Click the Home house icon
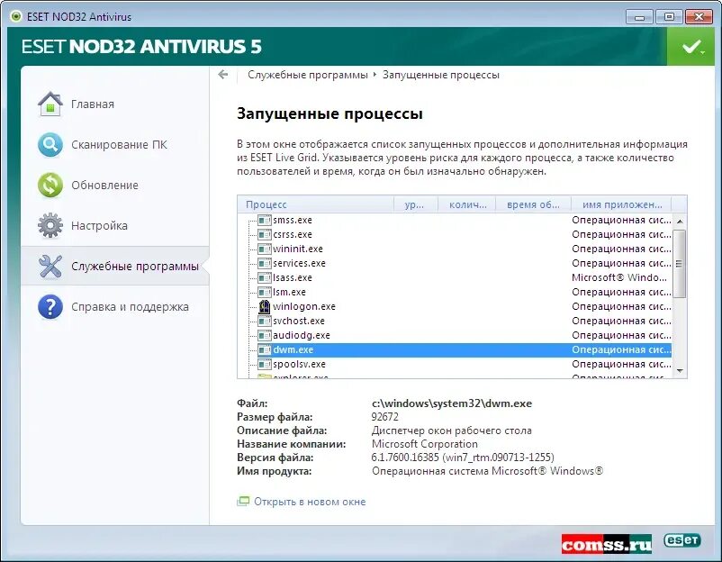Image resolution: width=722 pixels, height=562 pixels. (x=50, y=104)
